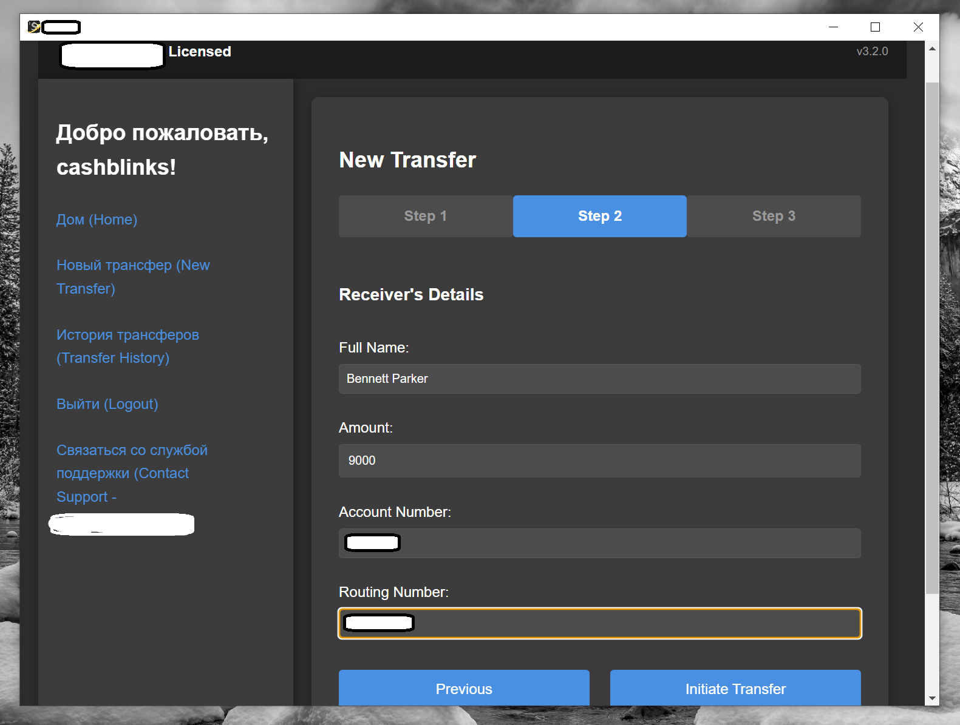This screenshot has width=960, height=725.
Task: Click the Amount input field
Action: (x=600, y=460)
